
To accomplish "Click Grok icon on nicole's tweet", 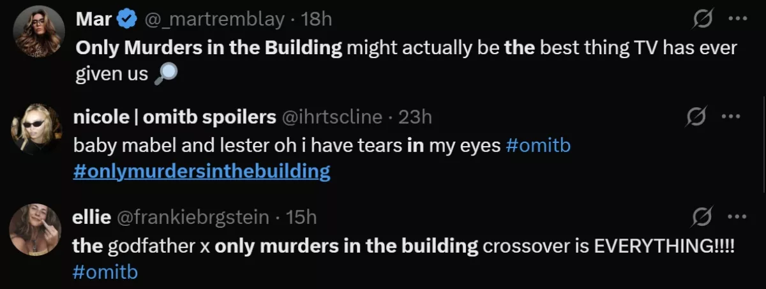I will click(x=696, y=117).
